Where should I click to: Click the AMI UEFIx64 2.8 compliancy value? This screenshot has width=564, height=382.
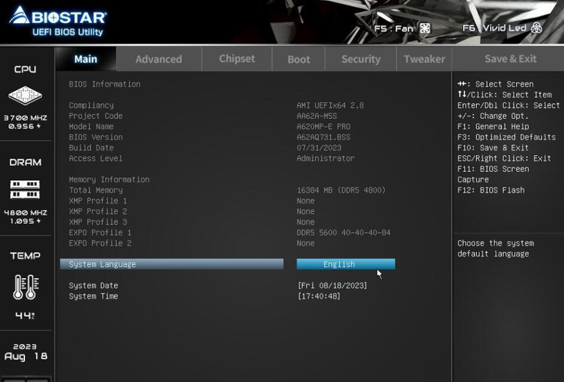330,105
